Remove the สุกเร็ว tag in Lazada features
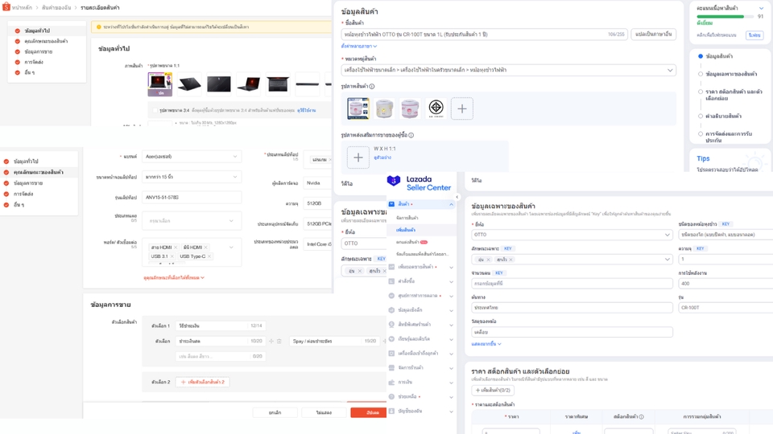Image resolution: width=773 pixels, height=434 pixels. click(511, 260)
